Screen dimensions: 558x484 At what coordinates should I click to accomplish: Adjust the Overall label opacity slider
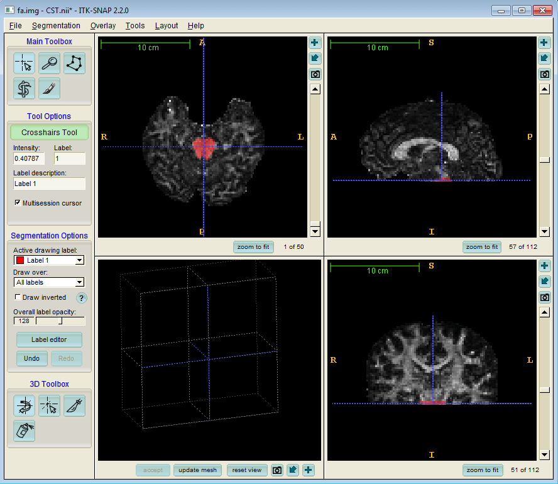(x=60, y=321)
